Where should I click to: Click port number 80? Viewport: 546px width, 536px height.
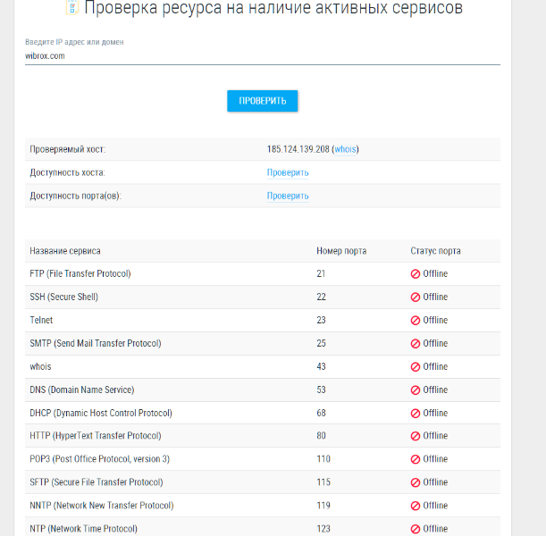(321, 436)
